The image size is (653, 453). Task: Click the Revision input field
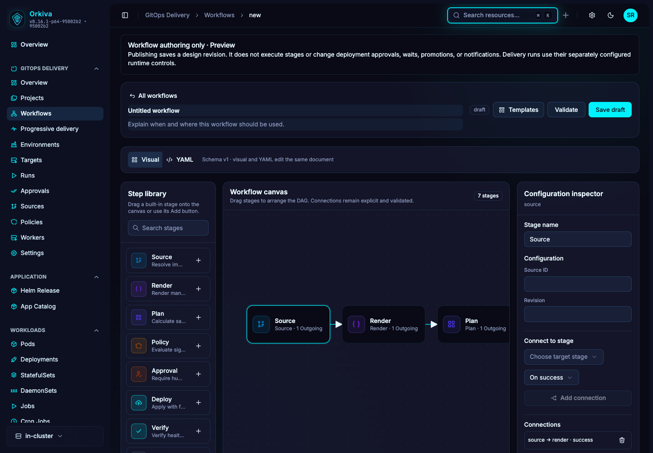click(578, 314)
